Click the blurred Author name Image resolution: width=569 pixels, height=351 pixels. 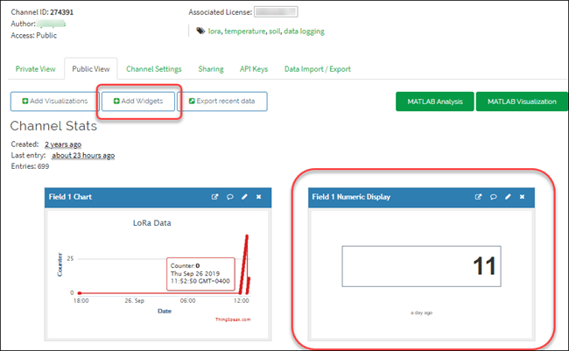tap(51, 24)
